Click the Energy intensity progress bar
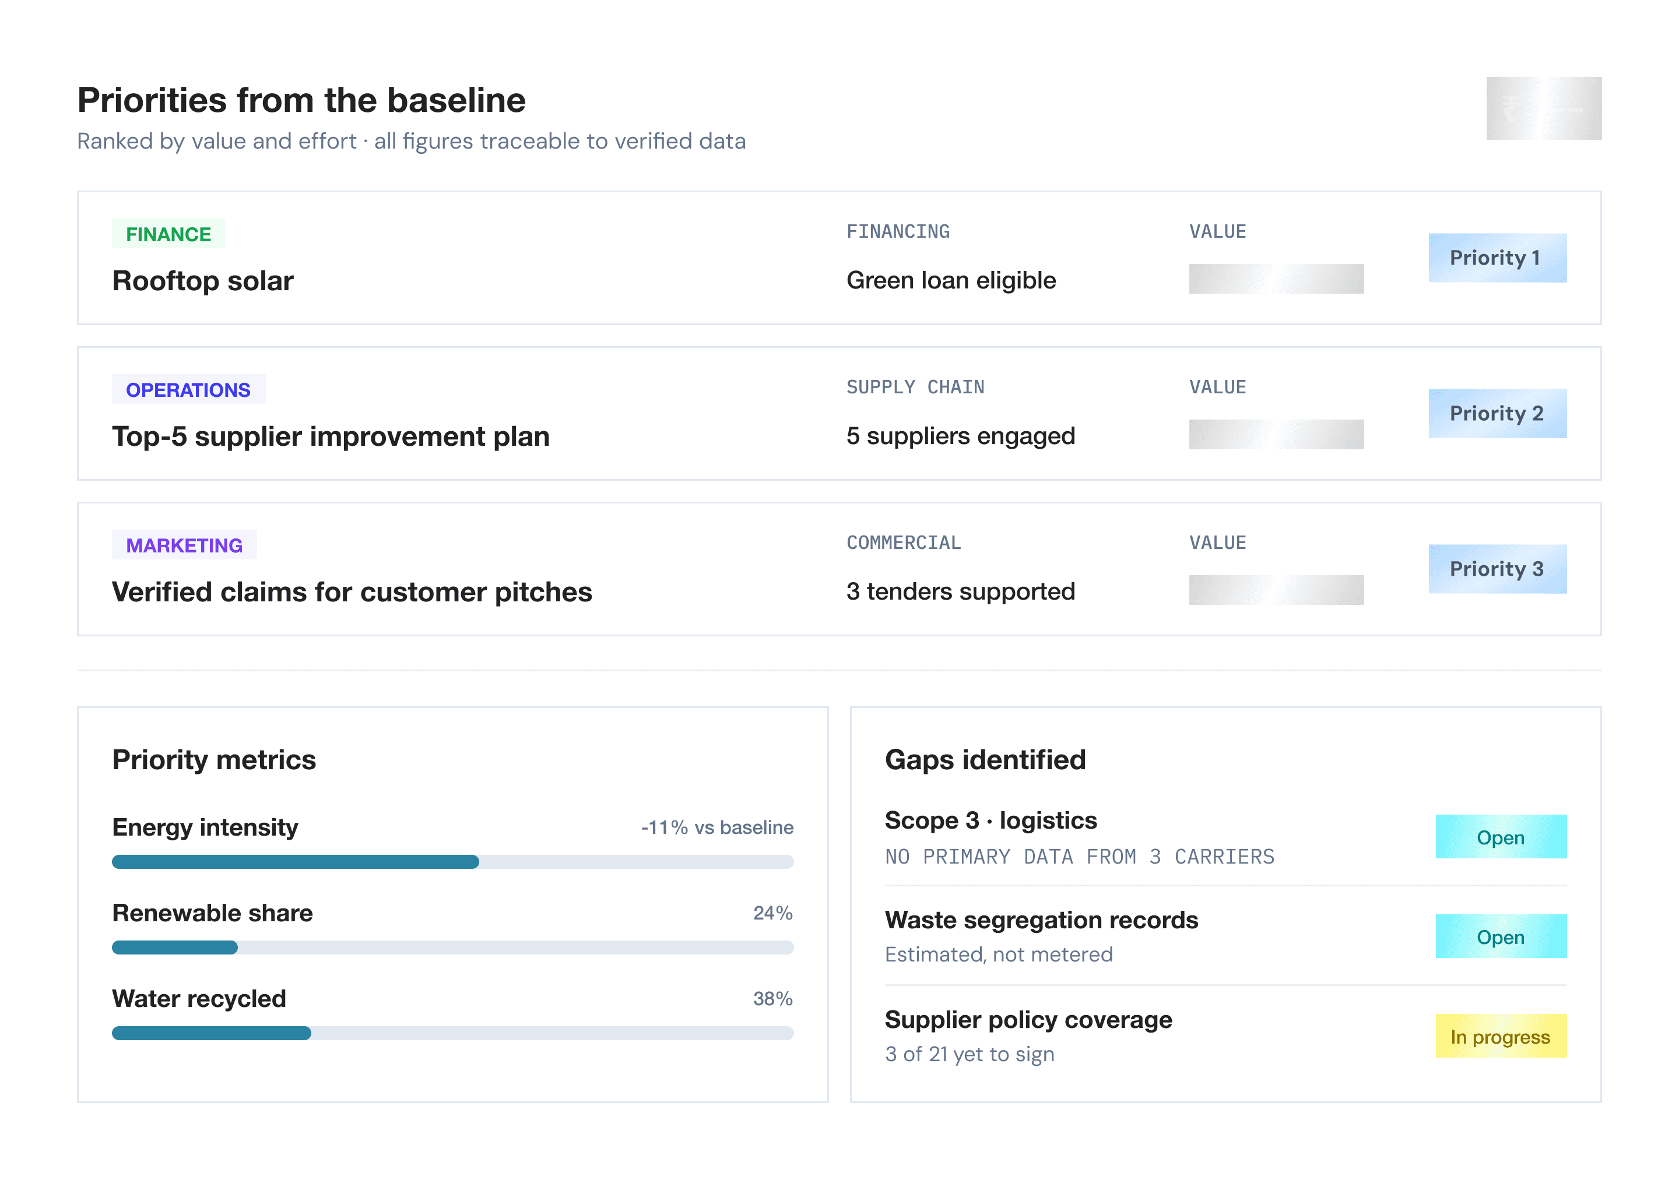Viewport: 1679px width, 1180px height. (452, 862)
